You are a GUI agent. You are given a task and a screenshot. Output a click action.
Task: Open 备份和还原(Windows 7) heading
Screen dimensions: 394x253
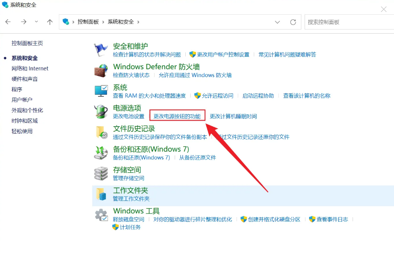pos(151,149)
